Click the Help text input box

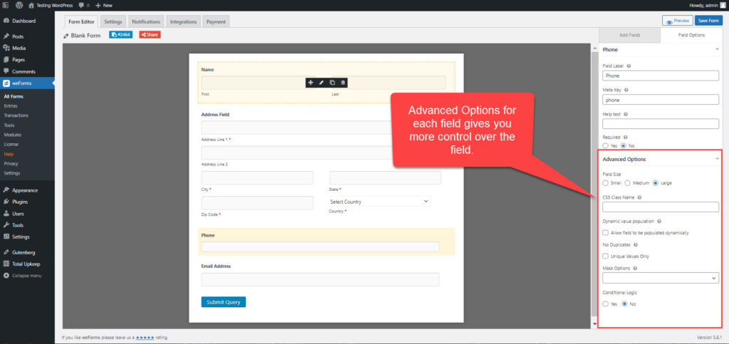pyautogui.click(x=661, y=124)
